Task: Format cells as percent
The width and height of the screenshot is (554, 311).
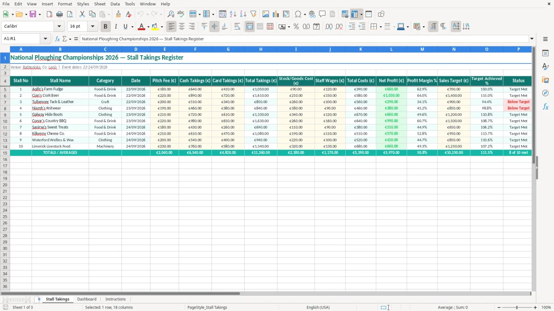Action: tap(296, 27)
